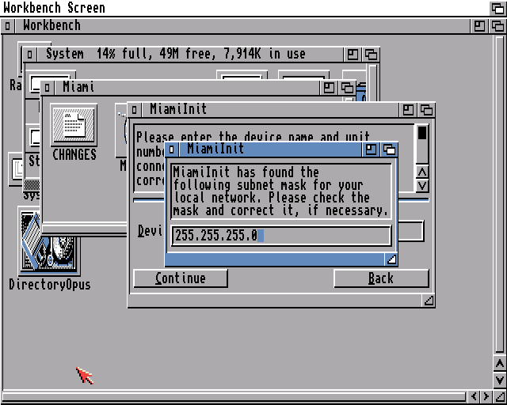
Task: Close the Workbench window
Action: click(7, 26)
